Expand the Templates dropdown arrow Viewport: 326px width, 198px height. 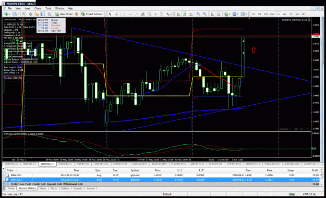246,14
